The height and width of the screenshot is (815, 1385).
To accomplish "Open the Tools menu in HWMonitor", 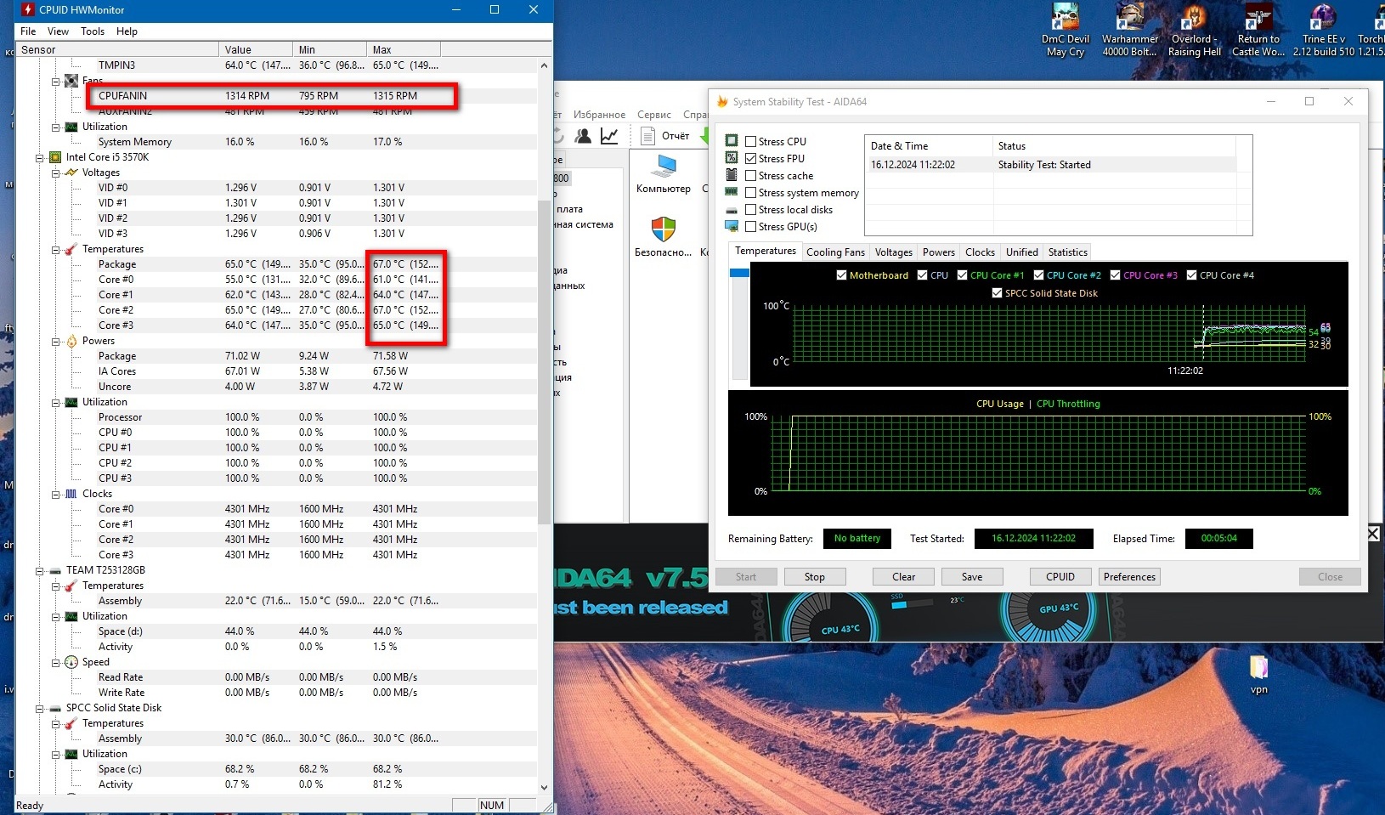I will [x=93, y=31].
